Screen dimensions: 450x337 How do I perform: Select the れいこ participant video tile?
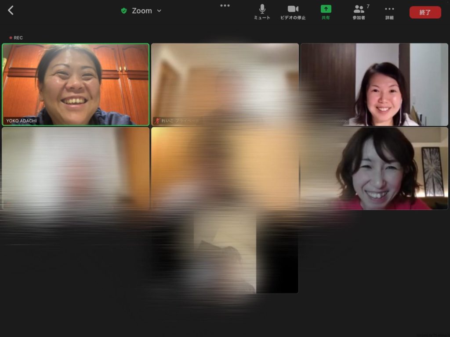[x=225, y=84]
